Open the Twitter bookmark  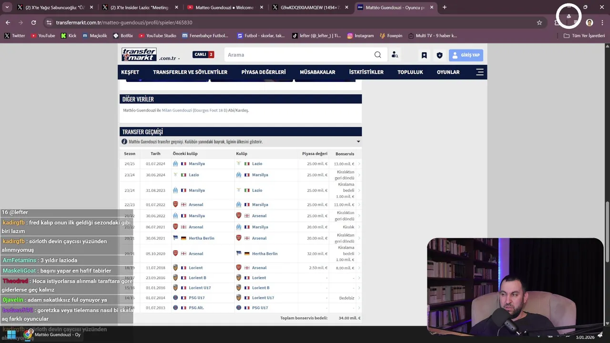(x=15, y=36)
